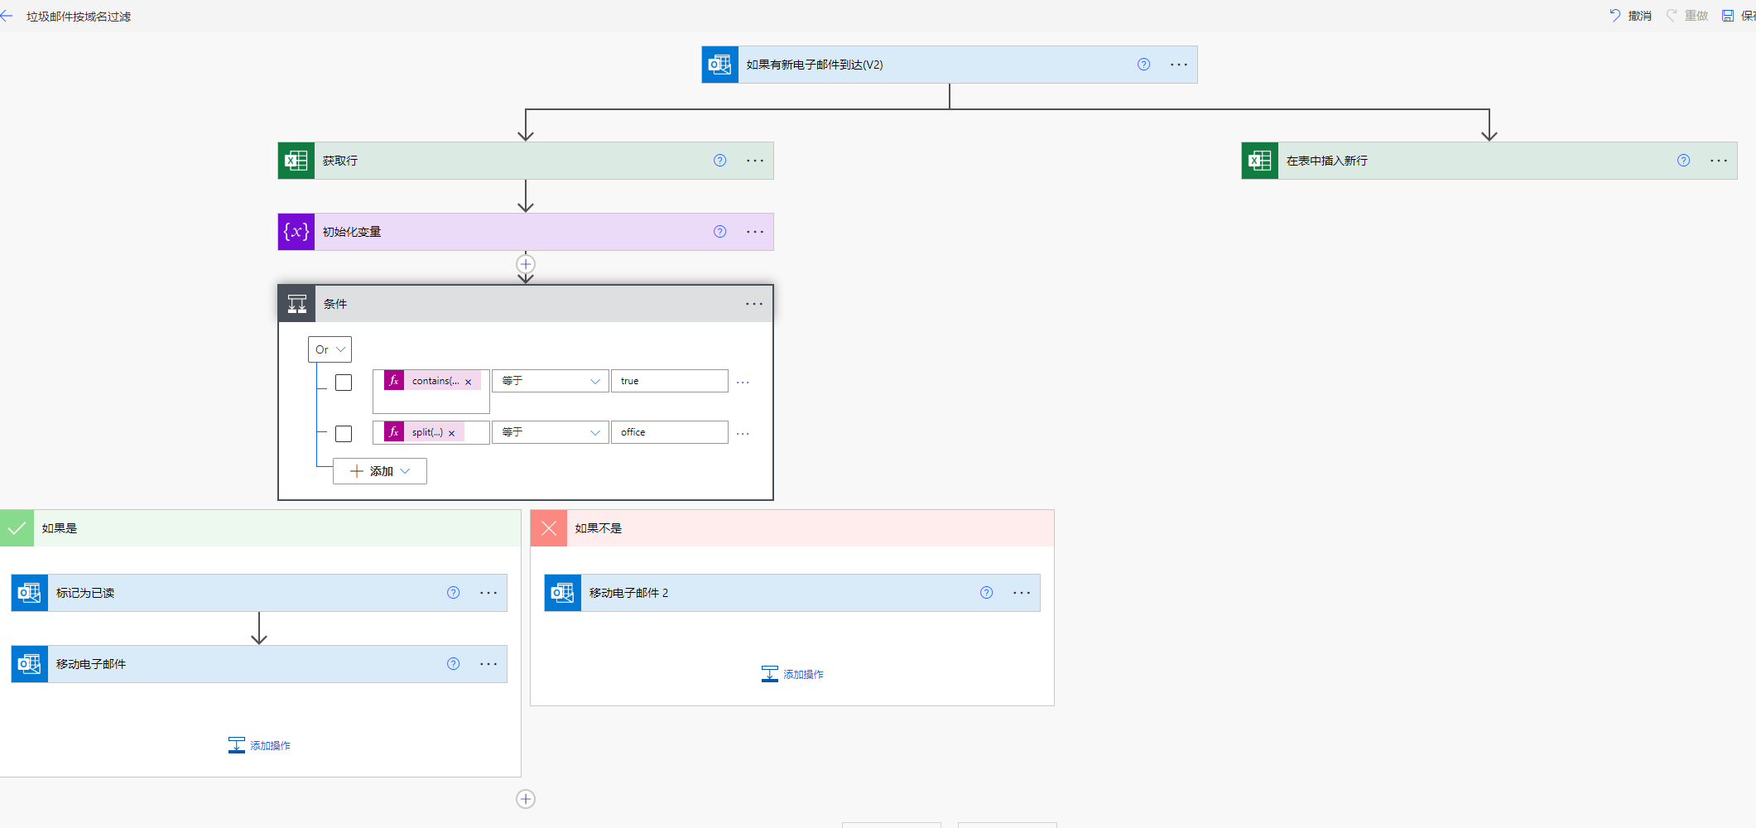Open the ellipsis menu of the 条件 card
The width and height of the screenshot is (1756, 828).
tap(754, 304)
